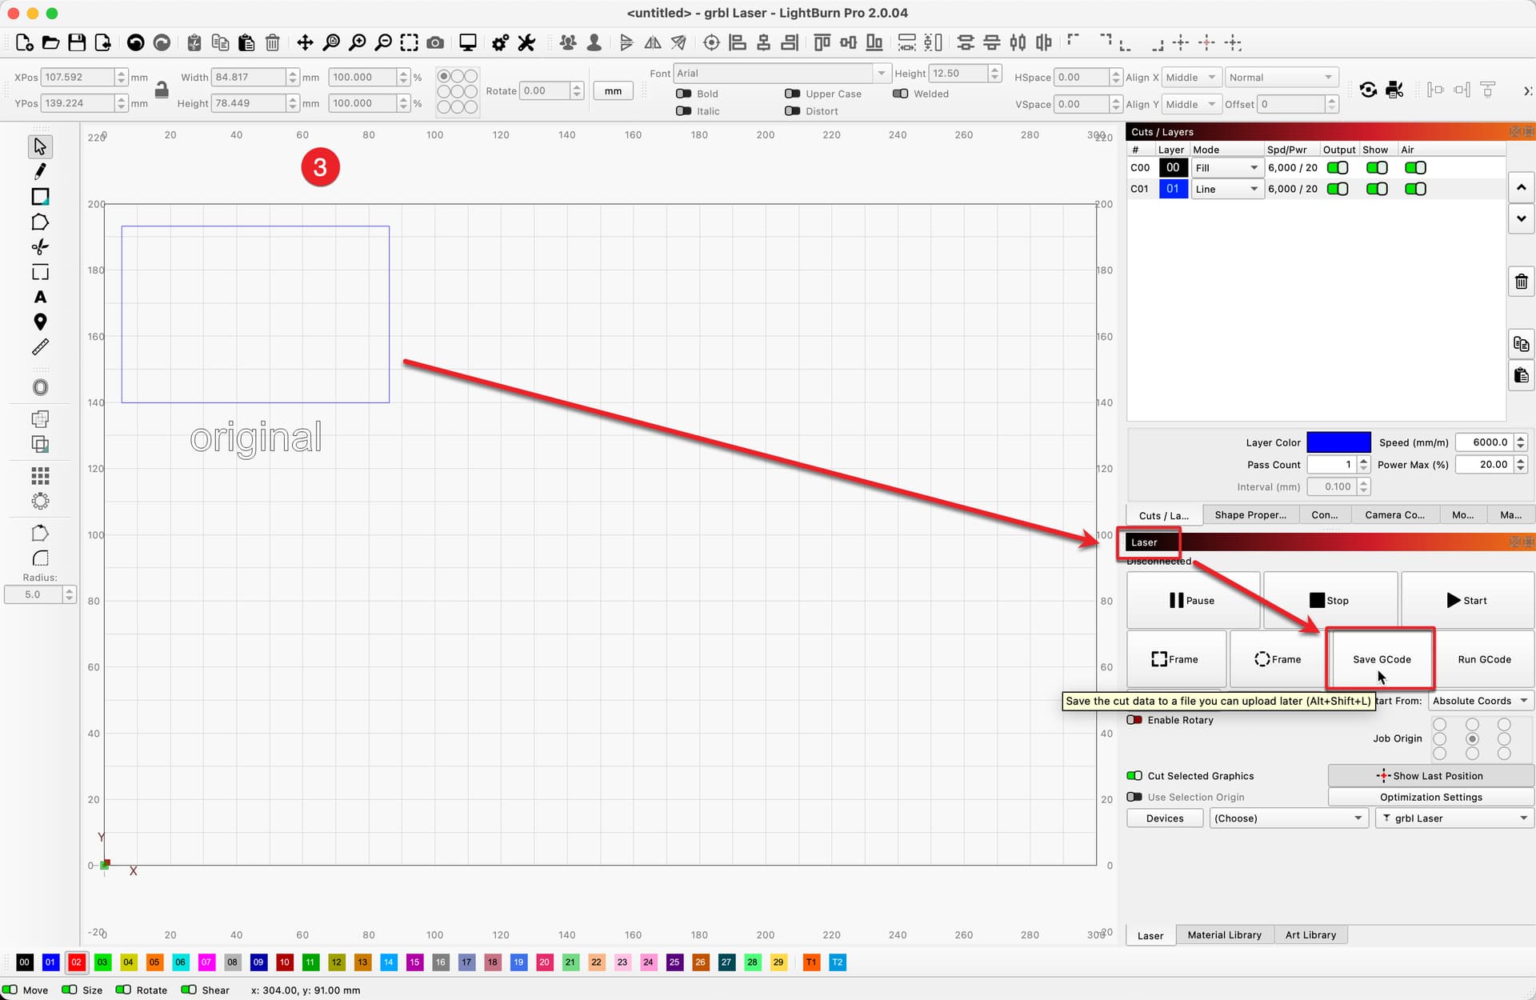The image size is (1536, 1000).
Task: Toggle Output for the Fill layer C00
Action: tap(1338, 167)
